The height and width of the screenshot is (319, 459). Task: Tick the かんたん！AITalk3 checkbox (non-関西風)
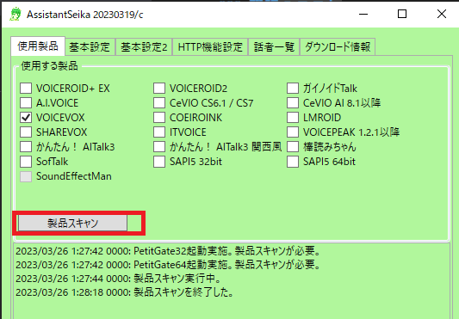[26, 146]
